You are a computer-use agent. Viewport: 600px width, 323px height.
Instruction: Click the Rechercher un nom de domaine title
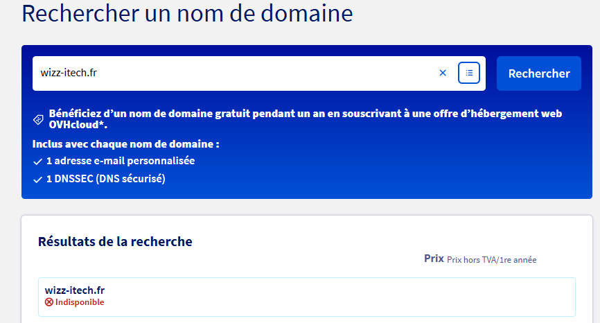[187, 13]
